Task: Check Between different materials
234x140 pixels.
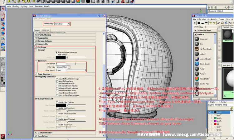Action: click(x=57, y=88)
